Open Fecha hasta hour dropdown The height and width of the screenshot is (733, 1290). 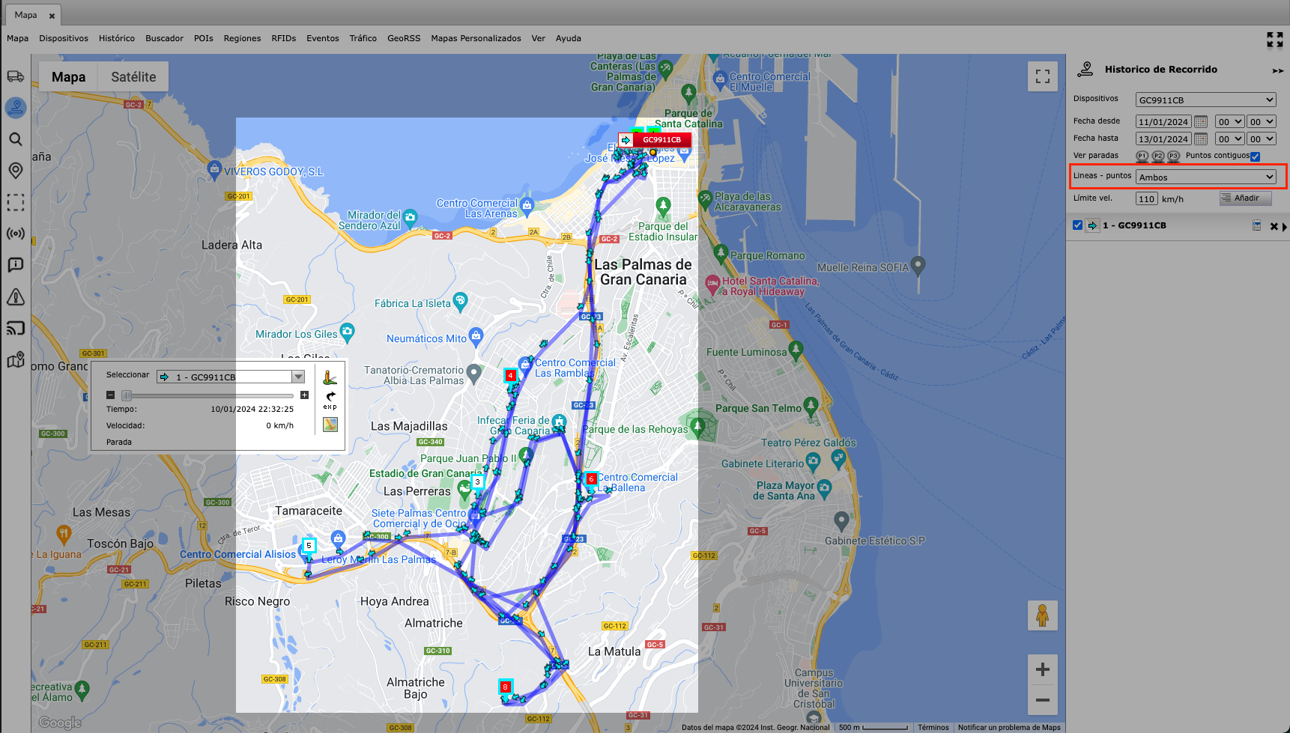pyautogui.click(x=1229, y=139)
